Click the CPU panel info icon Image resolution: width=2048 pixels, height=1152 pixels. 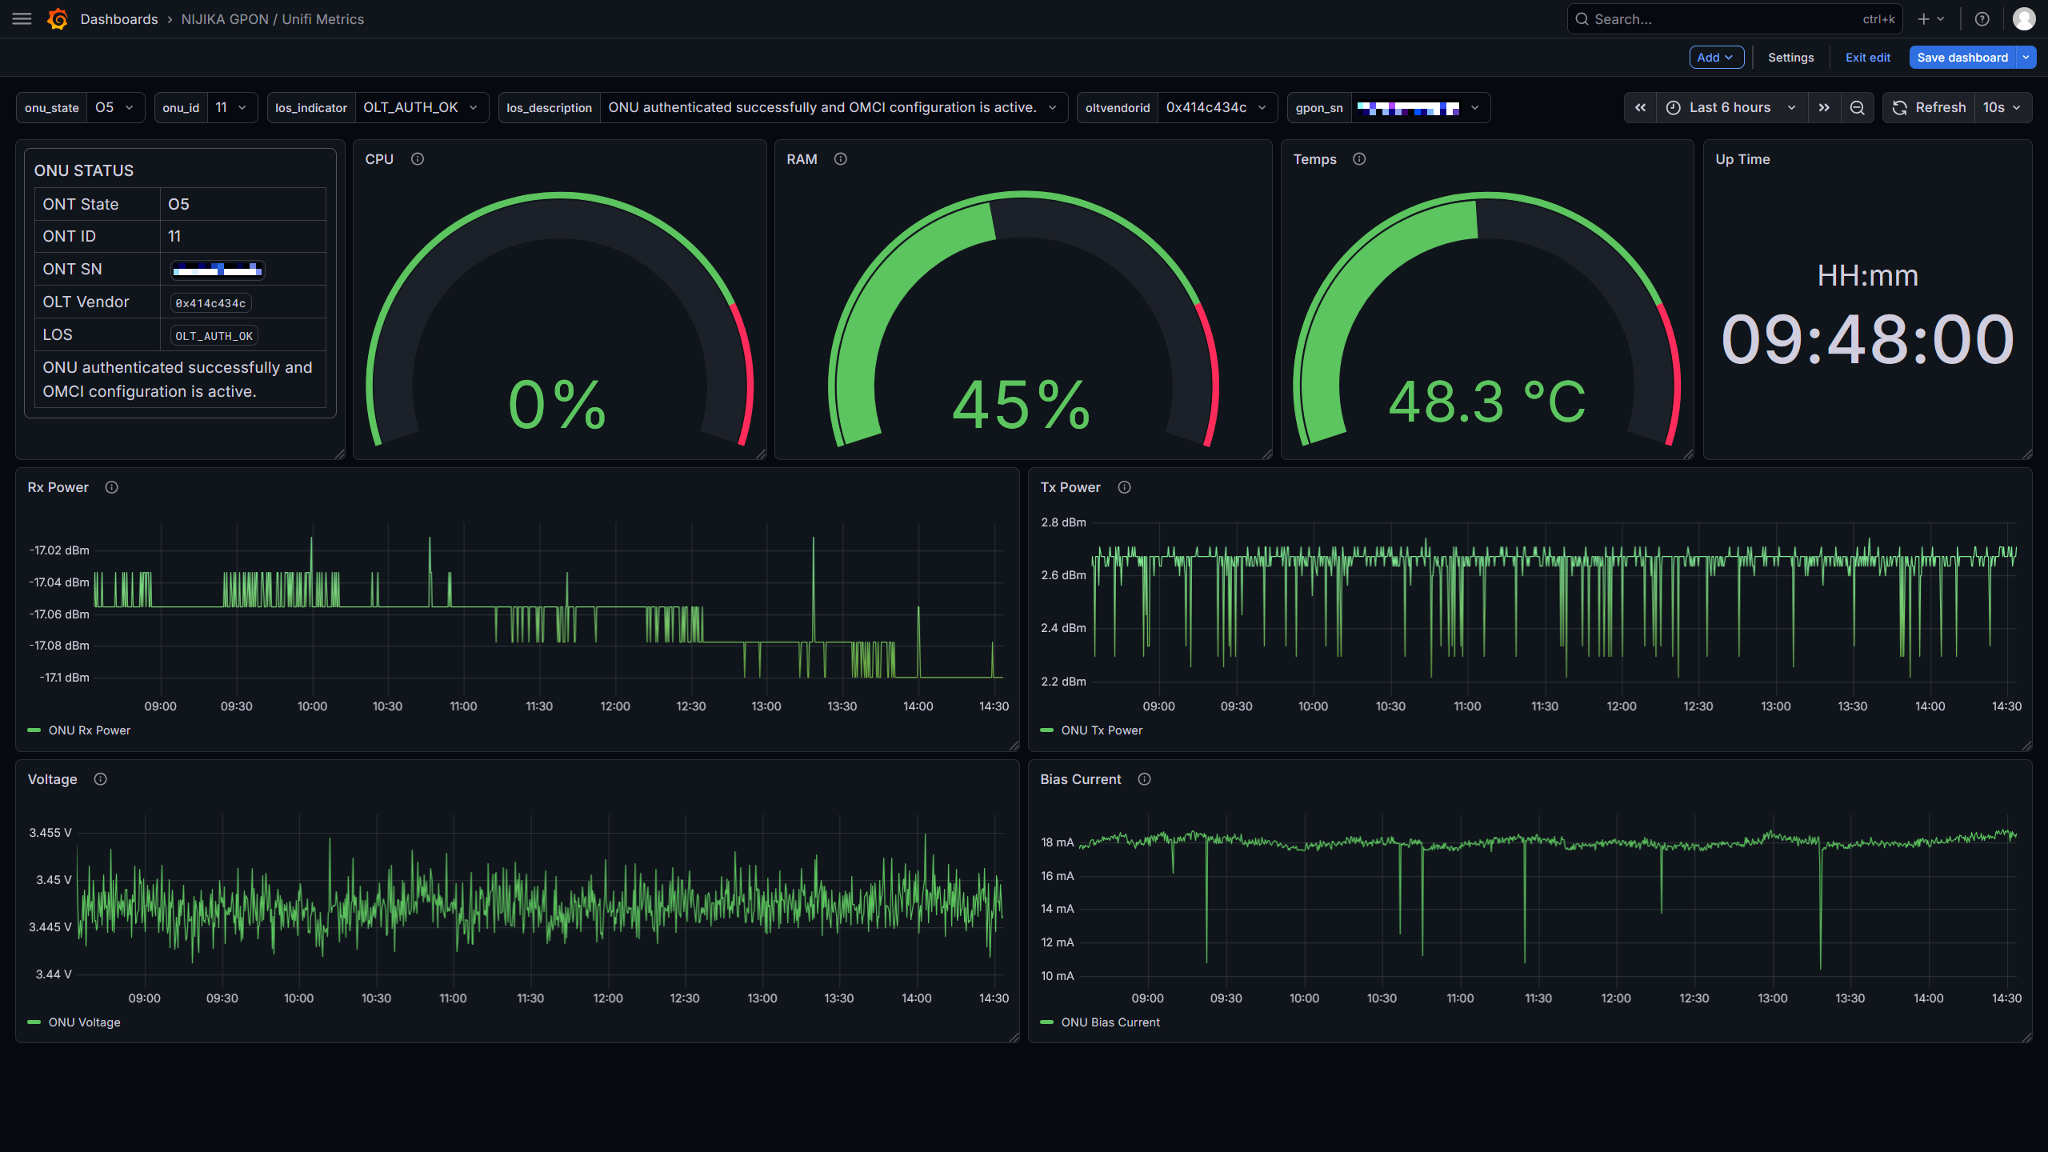tap(418, 159)
